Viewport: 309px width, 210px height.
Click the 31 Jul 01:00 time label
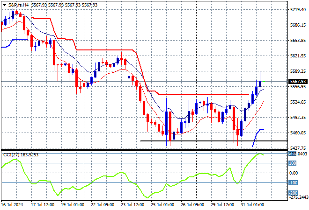[x=252, y=204]
